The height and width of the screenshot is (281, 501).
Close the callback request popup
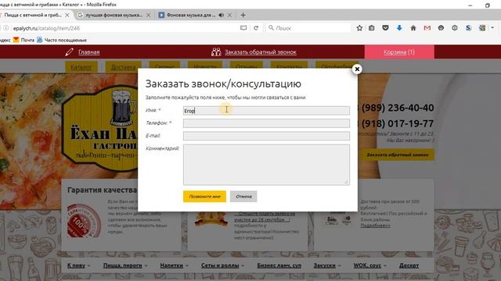357,69
